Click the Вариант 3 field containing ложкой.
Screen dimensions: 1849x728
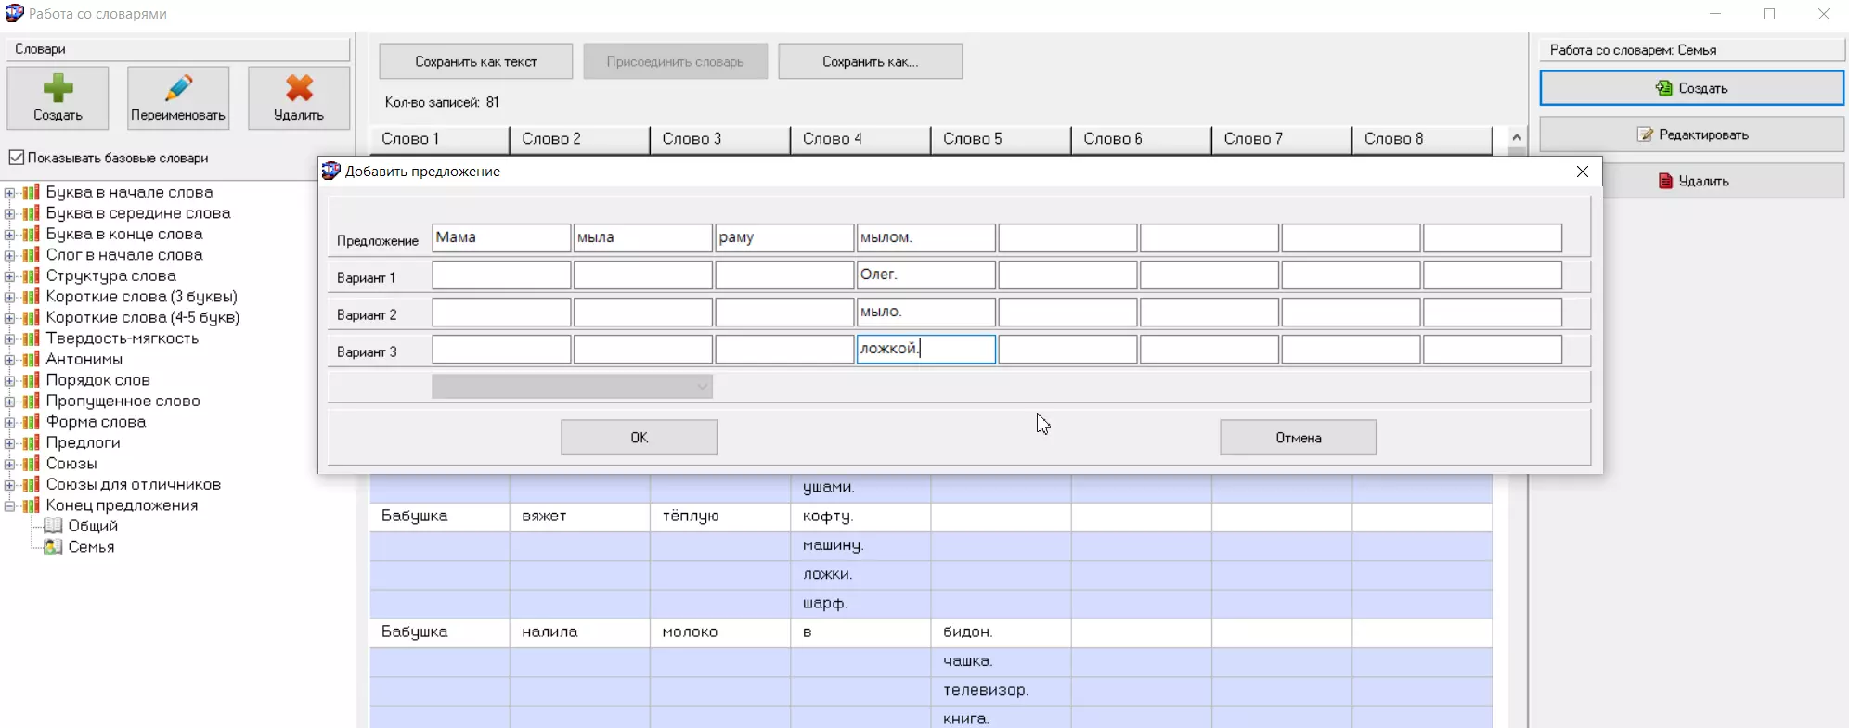(926, 349)
